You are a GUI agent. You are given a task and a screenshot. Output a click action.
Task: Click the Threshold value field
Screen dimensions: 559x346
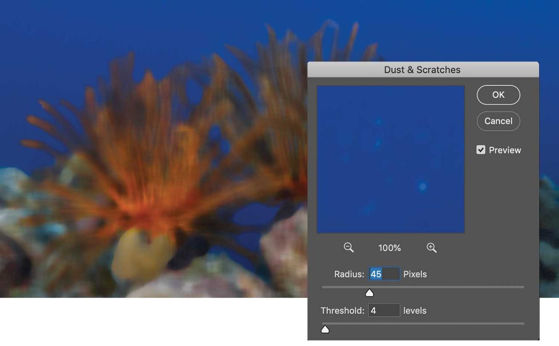tap(384, 311)
